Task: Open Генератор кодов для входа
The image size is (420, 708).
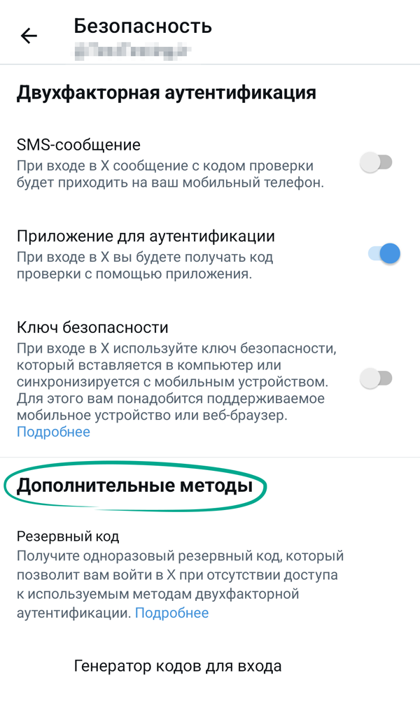Action: coord(178,666)
